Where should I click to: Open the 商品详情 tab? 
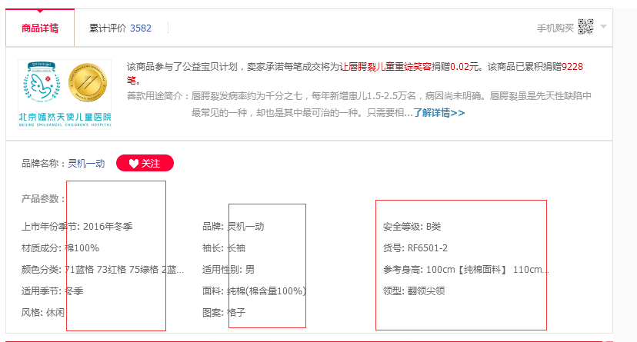click(40, 28)
